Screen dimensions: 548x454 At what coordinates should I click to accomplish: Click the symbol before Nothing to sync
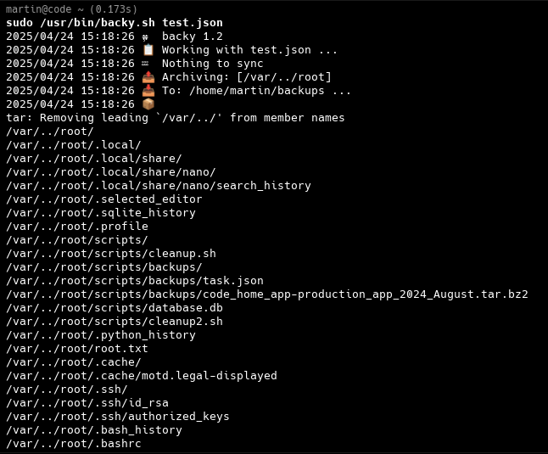point(145,64)
